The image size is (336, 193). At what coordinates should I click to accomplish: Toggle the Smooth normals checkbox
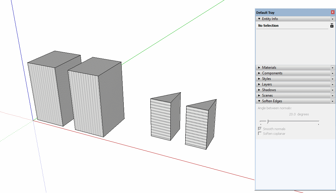coord(260,129)
